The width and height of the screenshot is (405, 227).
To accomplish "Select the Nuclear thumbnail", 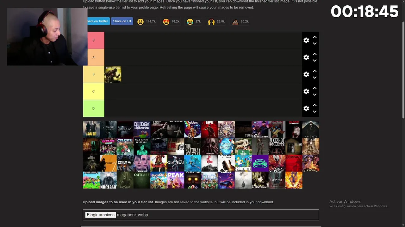I will [x=108, y=180].
